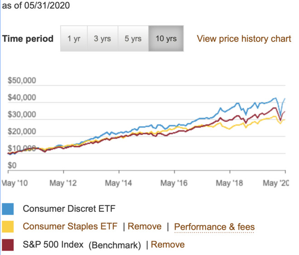The width and height of the screenshot is (299, 255).
Task: Click the S&P 500 Index legend label
Action: [53, 245]
